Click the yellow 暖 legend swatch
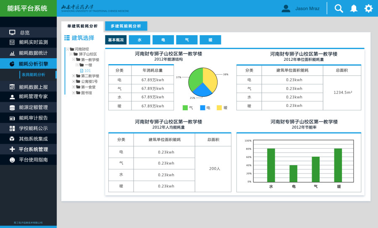Image resolution: width=378 pixels, height=228 pixels. click(219, 108)
